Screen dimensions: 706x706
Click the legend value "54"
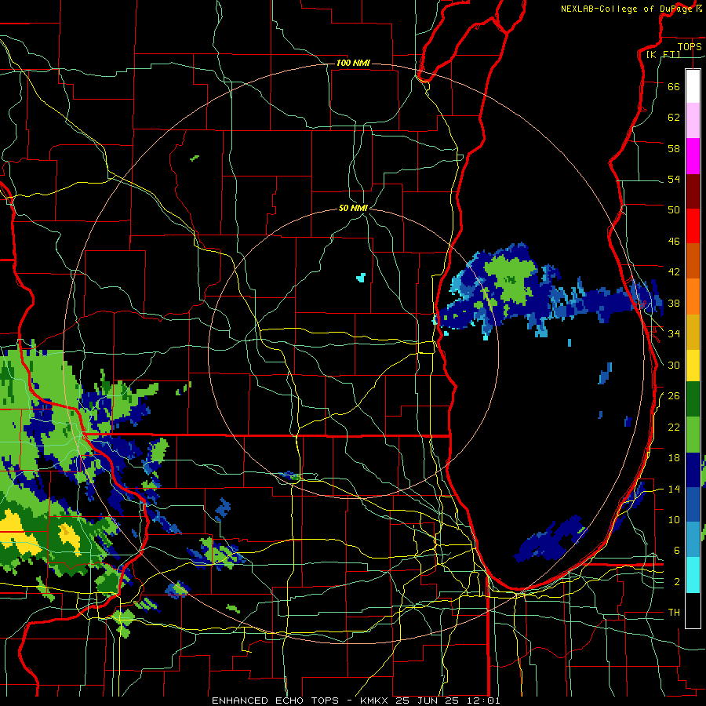coord(674,179)
